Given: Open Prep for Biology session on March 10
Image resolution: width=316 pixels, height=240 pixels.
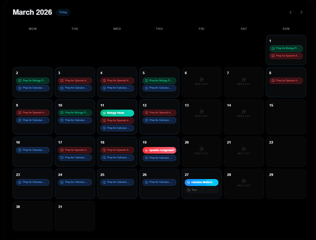Looking at the screenshot, I should coord(75,113).
